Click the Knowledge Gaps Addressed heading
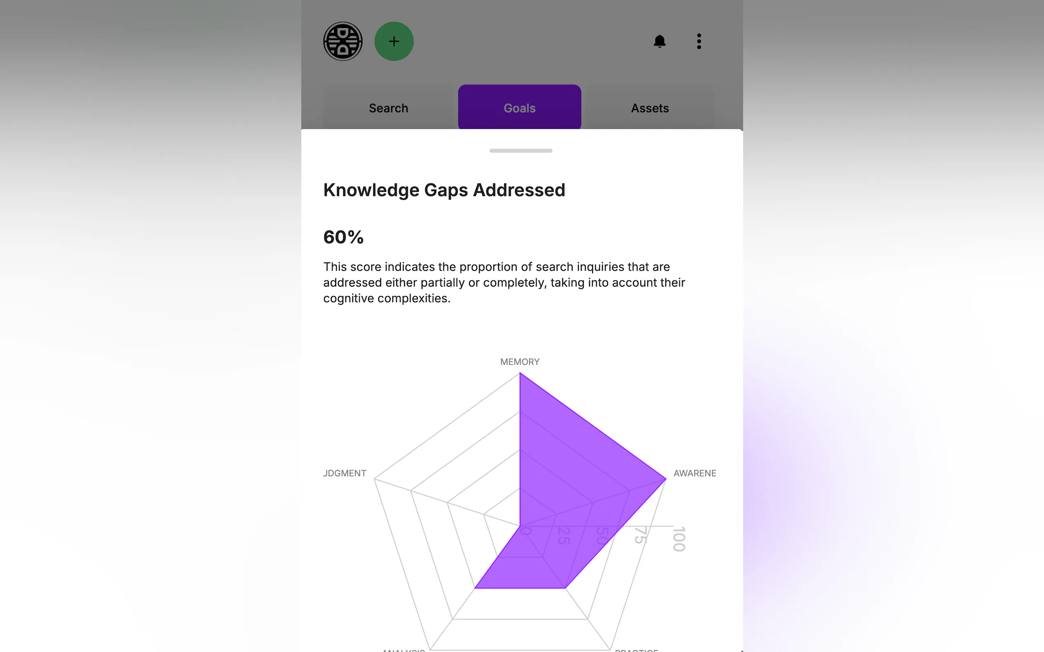The width and height of the screenshot is (1044, 652). click(444, 190)
